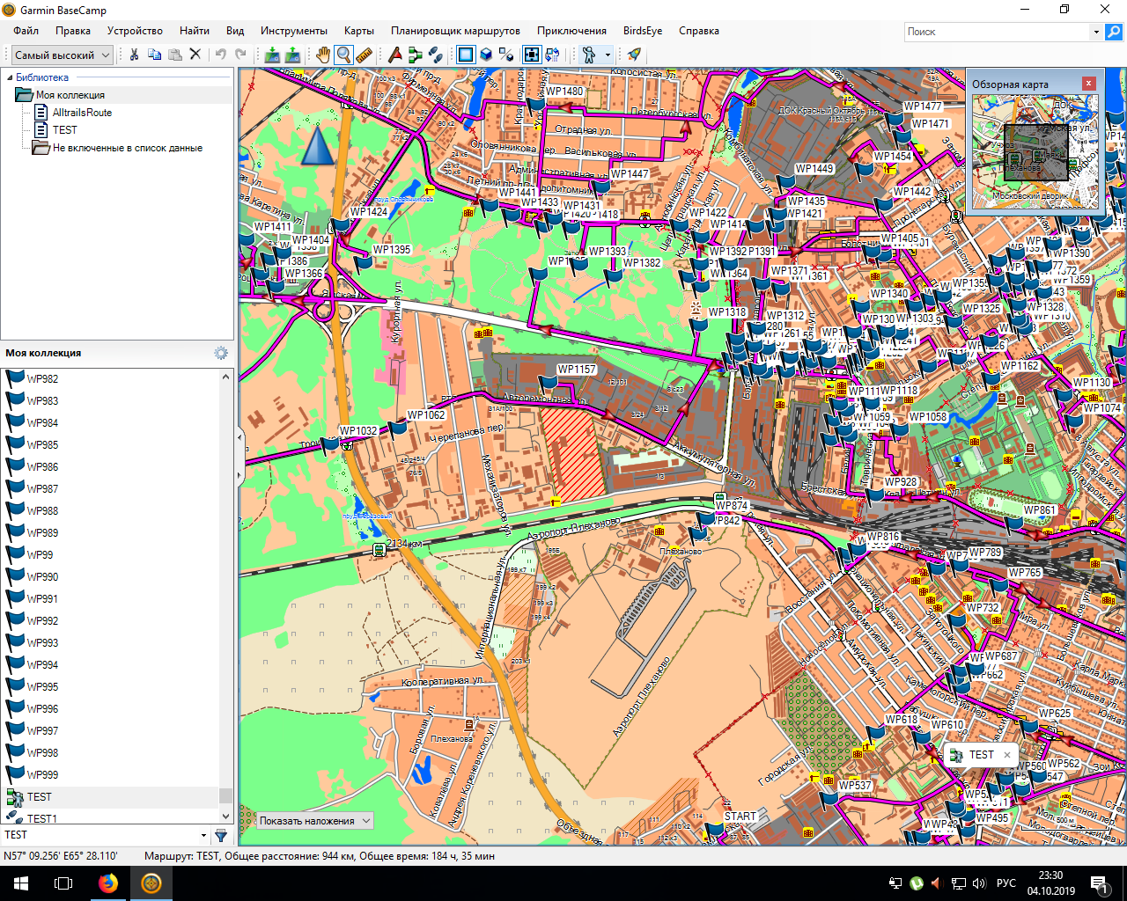Collapse the Библиотека tree section
This screenshot has width=1127, height=901.
[8, 77]
